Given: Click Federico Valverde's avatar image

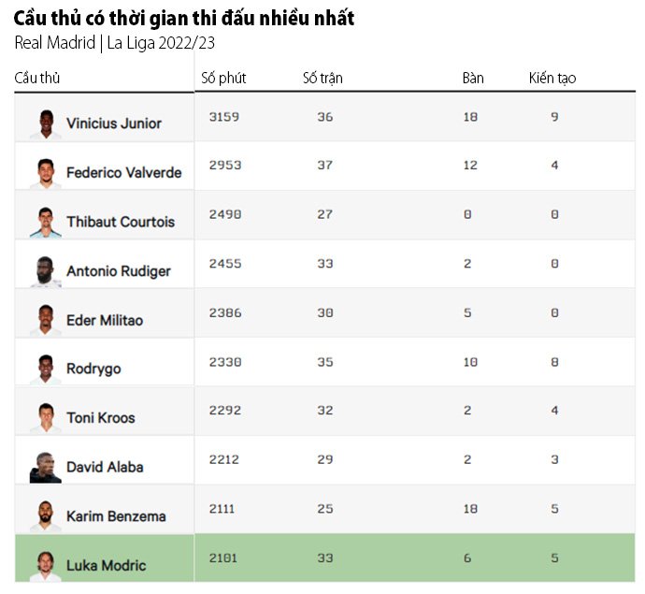Looking at the screenshot, I should point(46,173).
